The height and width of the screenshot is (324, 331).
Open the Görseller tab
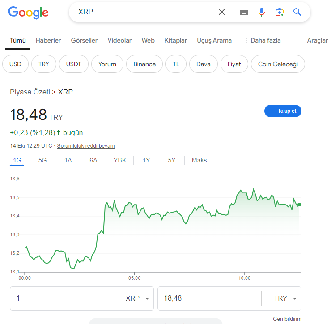(84, 40)
